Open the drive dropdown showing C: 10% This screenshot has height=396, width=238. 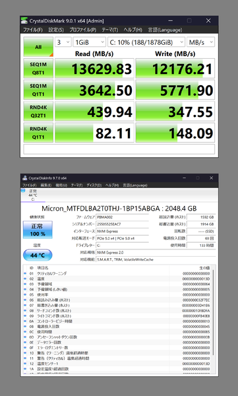point(146,42)
